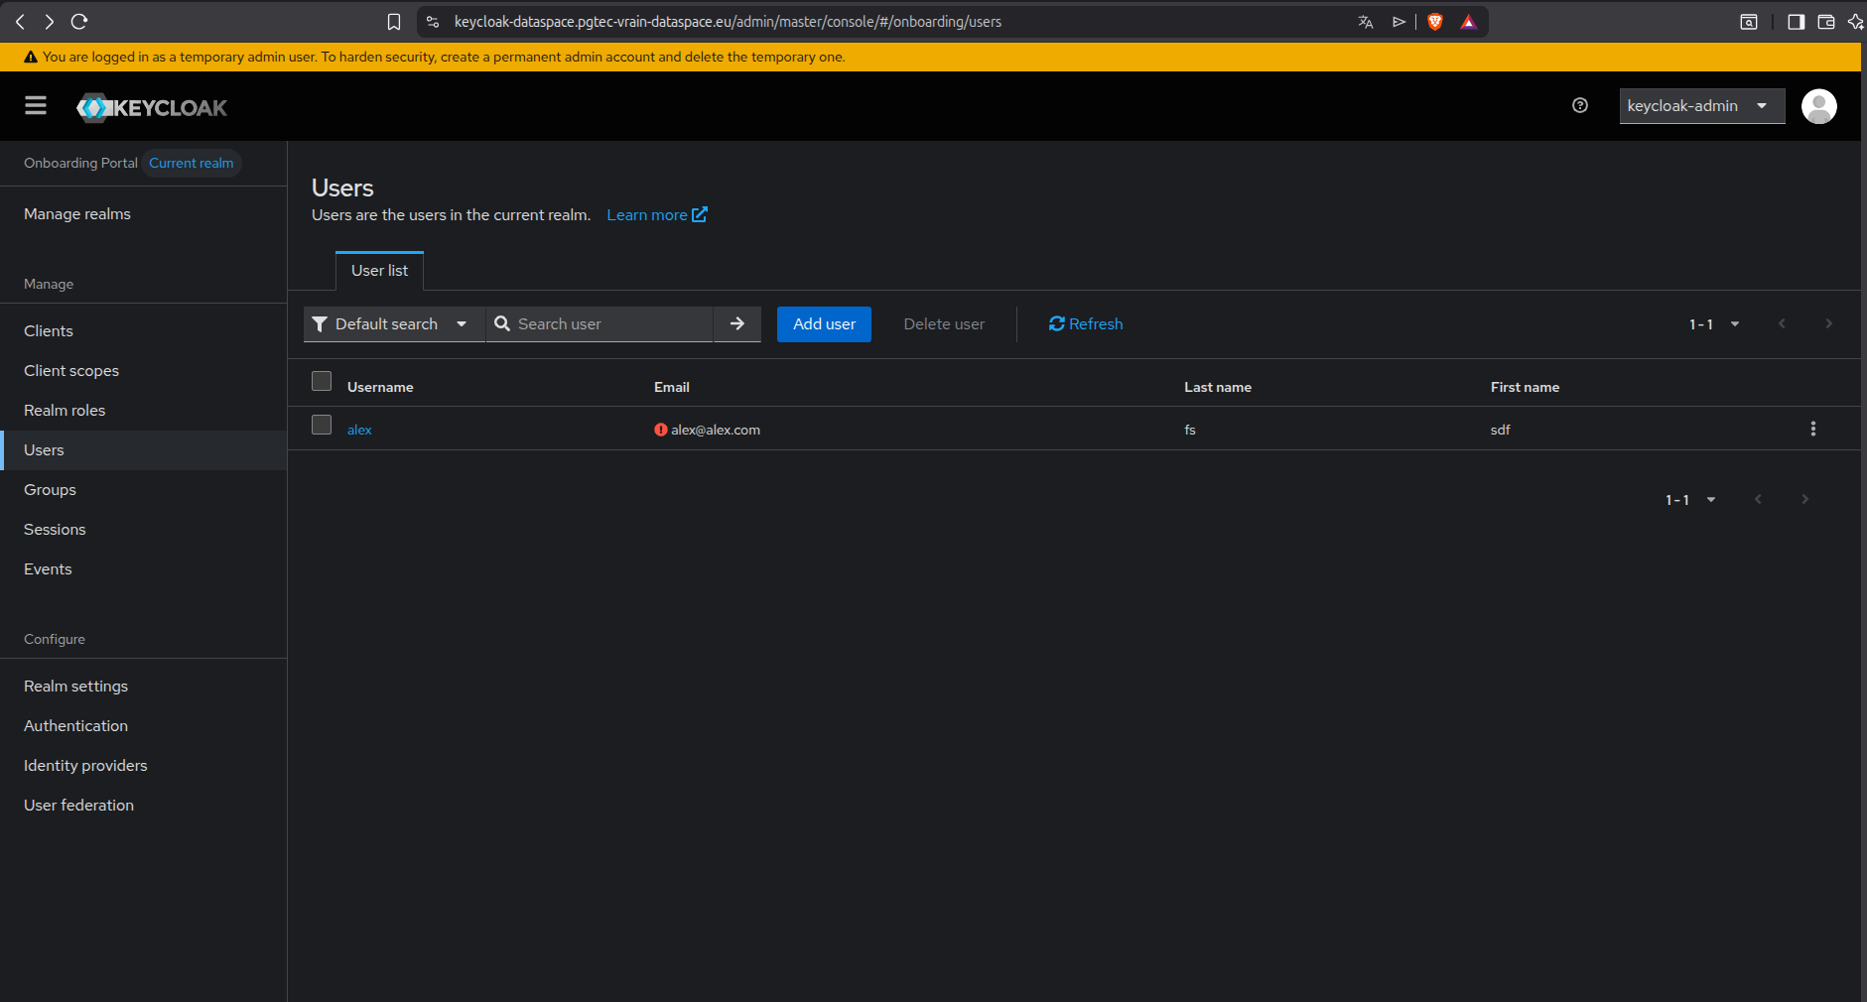
Task: Go to next page in bottom pagination
Action: click(x=1804, y=499)
